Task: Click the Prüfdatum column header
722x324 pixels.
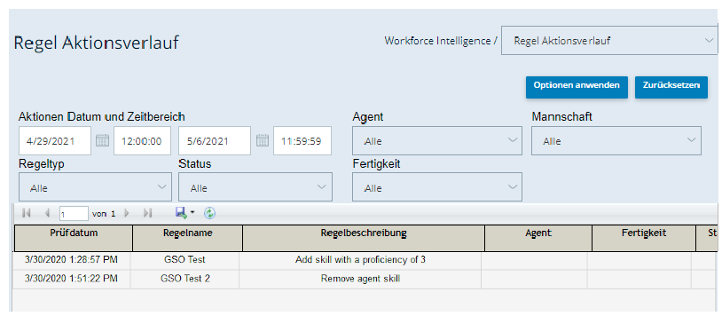Action: point(74,238)
